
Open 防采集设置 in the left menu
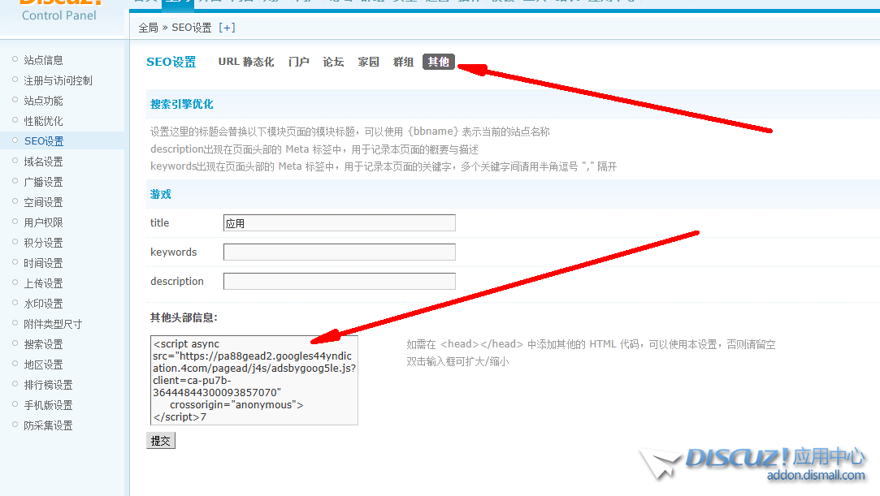(x=48, y=425)
